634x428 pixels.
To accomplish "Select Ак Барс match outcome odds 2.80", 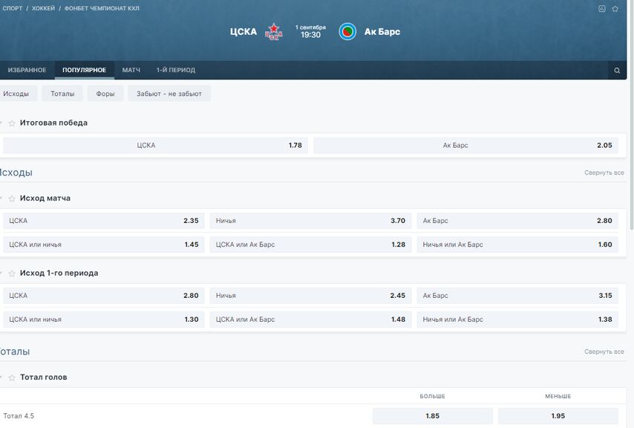I will click(x=517, y=221).
